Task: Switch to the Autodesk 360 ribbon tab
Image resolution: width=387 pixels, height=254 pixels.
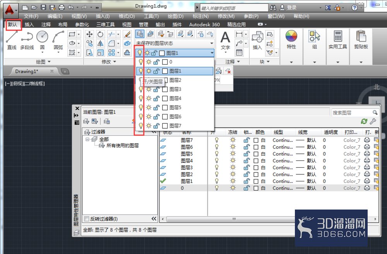Action: [x=204, y=24]
